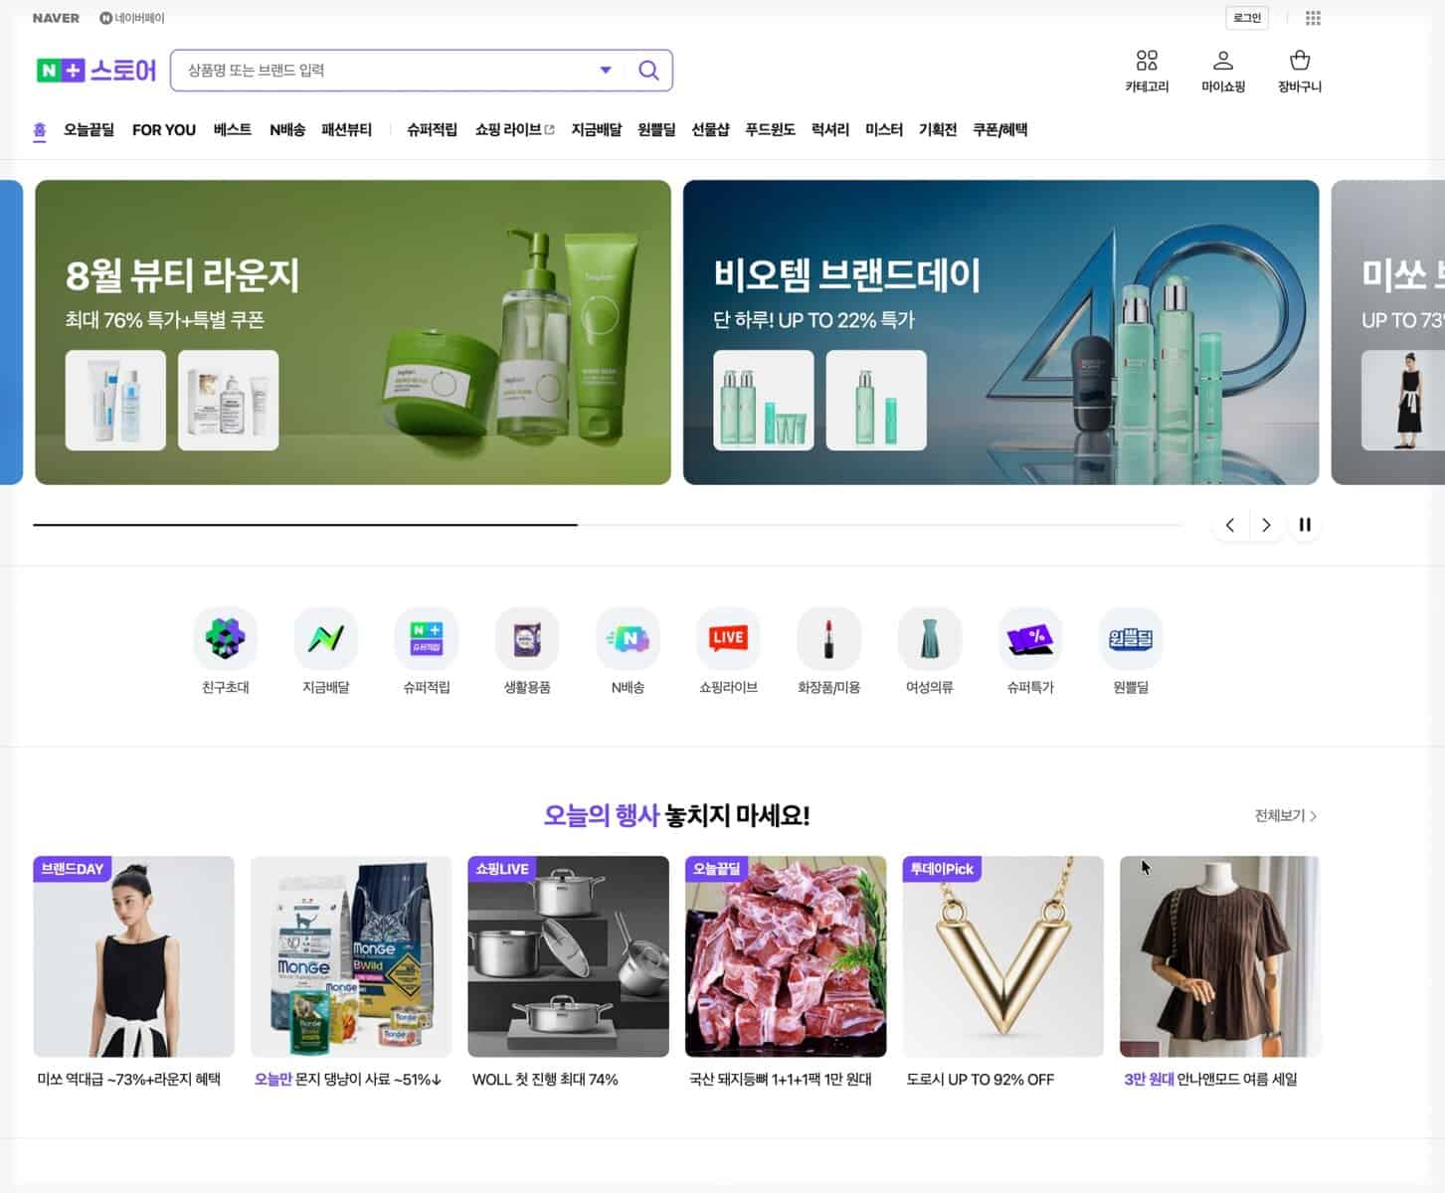The height and width of the screenshot is (1193, 1445).
Task: Click '미쏘 역대급 ~73%+라운지 혜택' text
Action: point(128,1080)
